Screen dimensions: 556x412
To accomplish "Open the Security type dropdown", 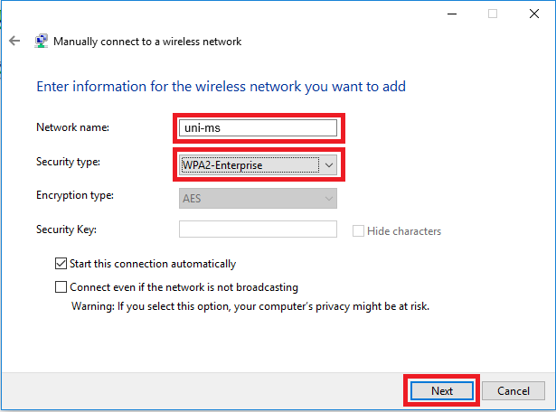I will (329, 164).
